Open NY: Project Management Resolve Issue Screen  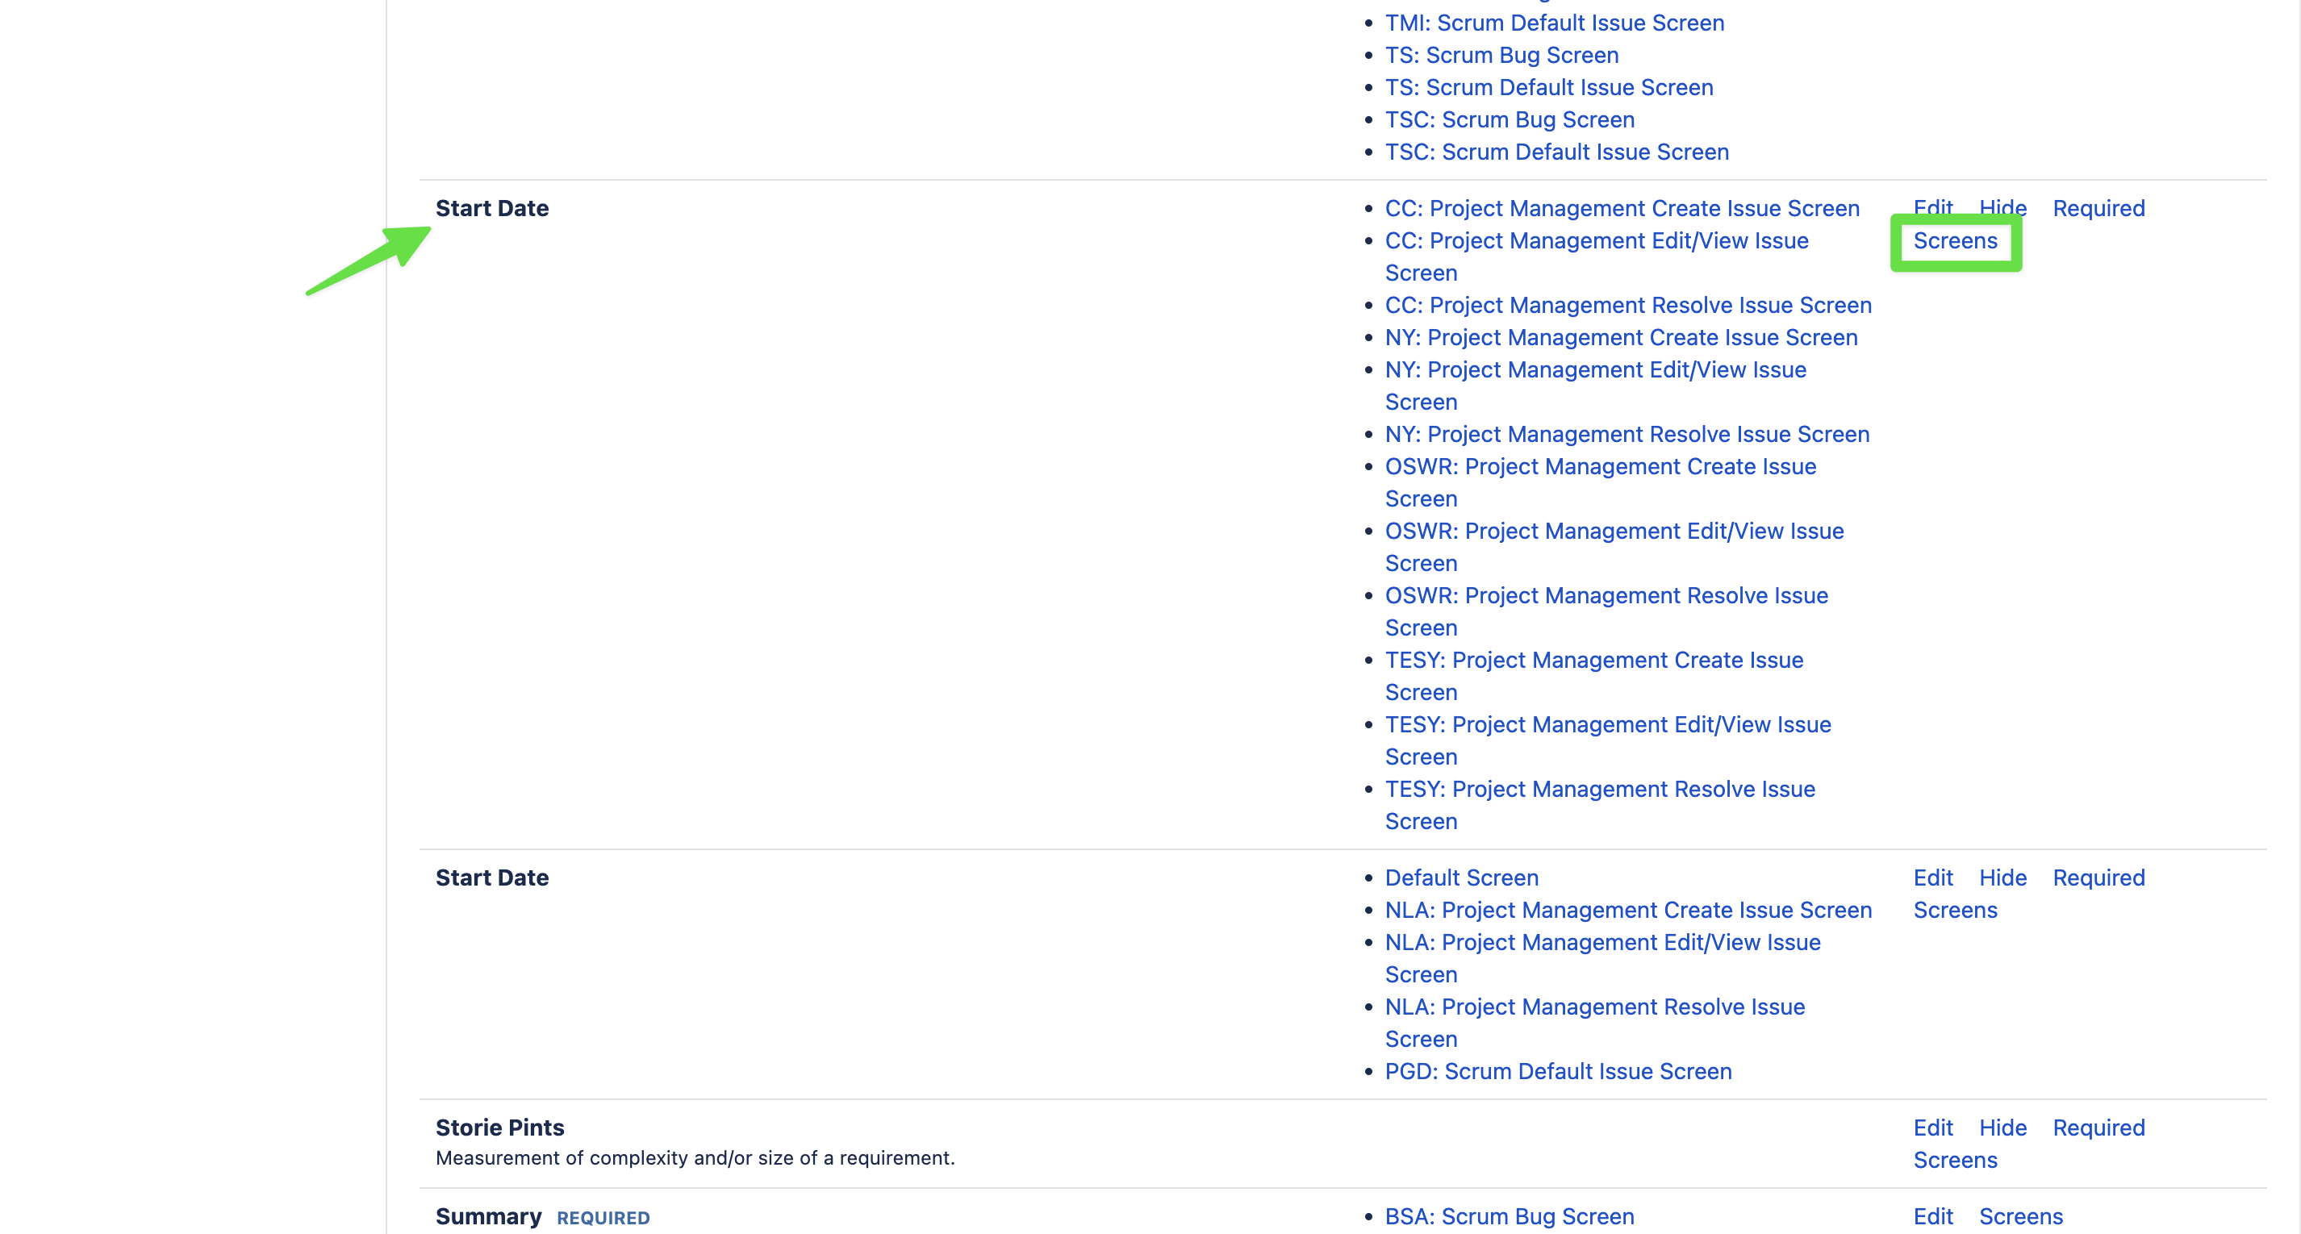[1627, 435]
